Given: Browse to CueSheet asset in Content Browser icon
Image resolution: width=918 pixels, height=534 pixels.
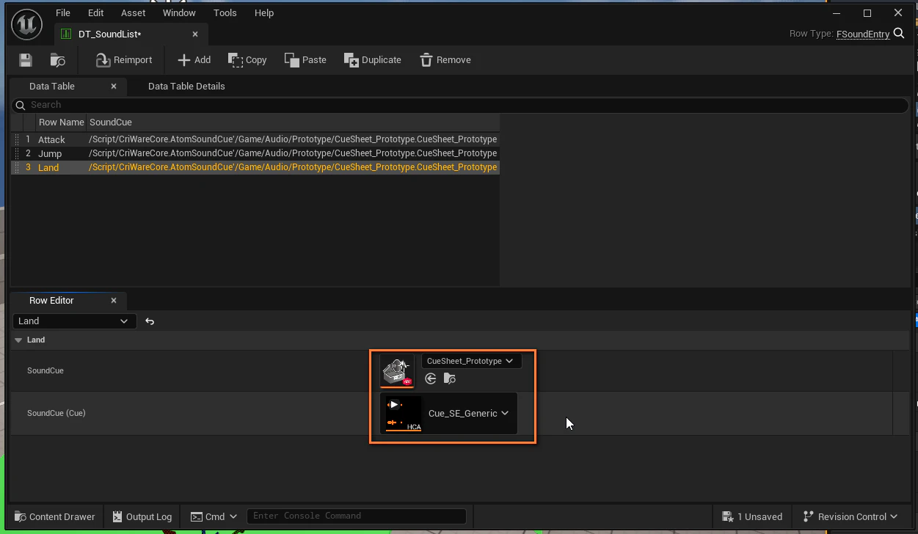Looking at the screenshot, I should (x=450, y=378).
